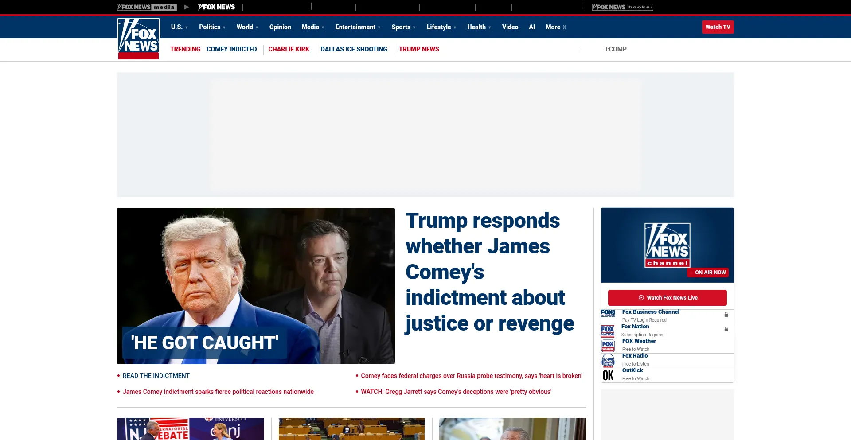Click the Watch TV button
This screenshot has width=851, height=440.
pos(718,27)
